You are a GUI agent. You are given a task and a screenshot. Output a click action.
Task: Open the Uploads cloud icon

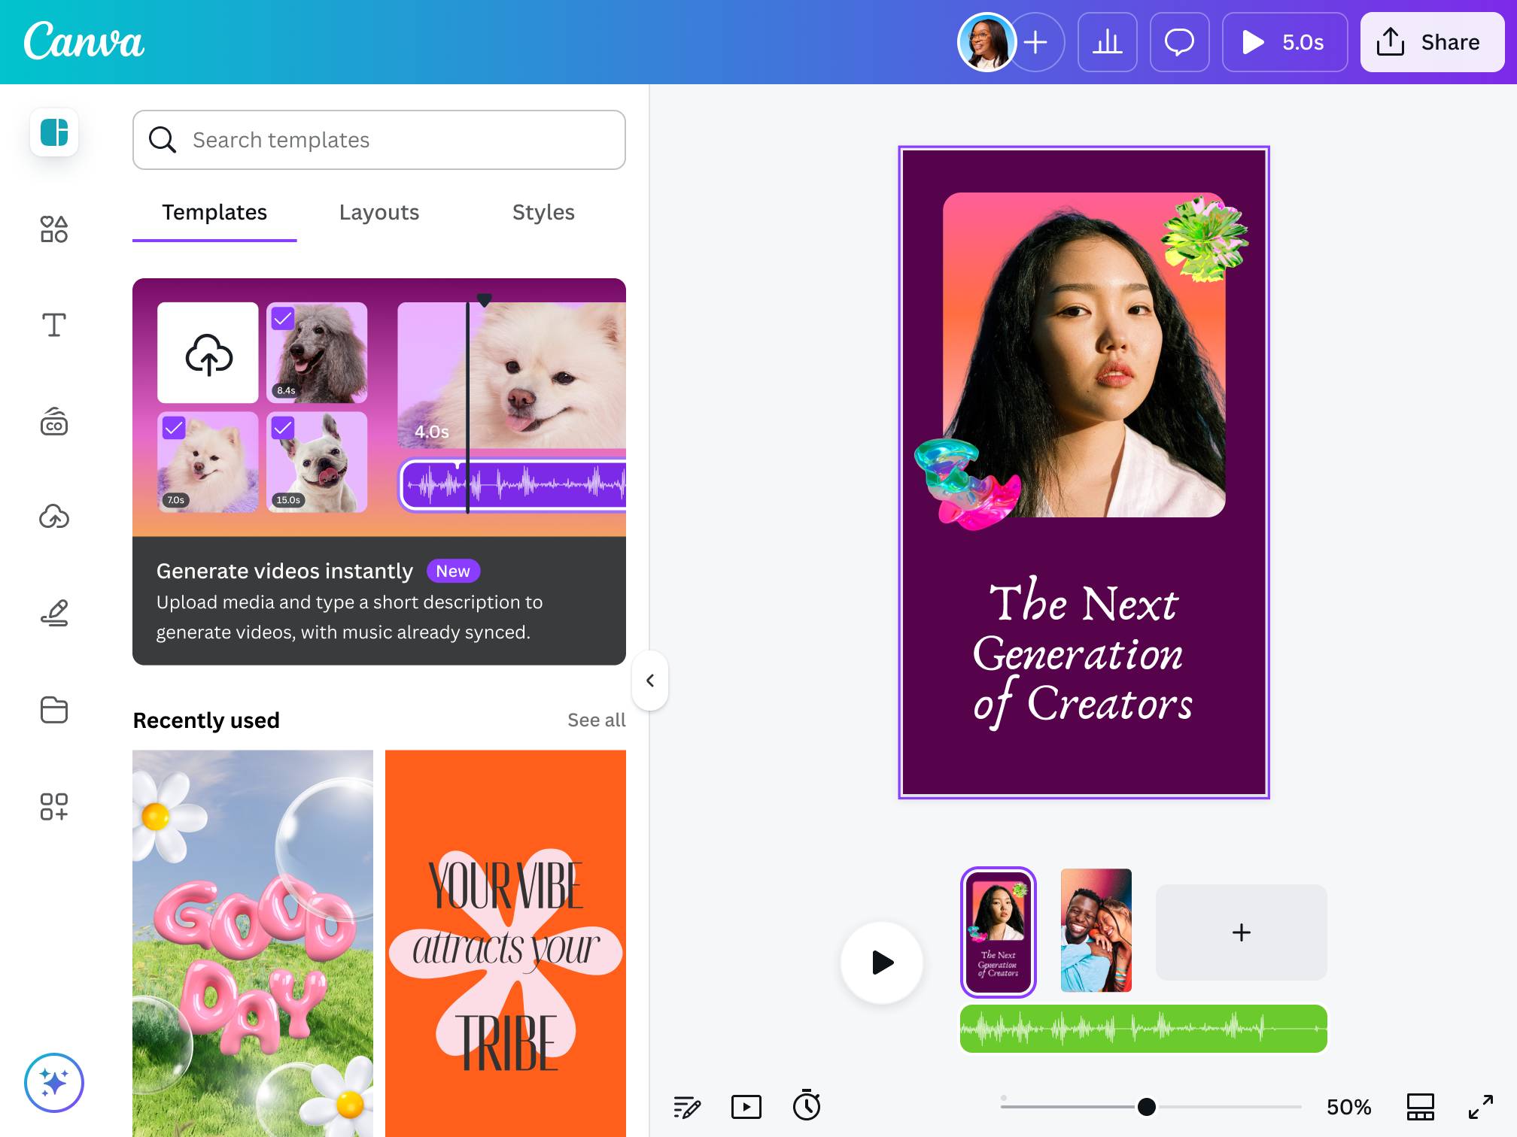pos(53,517)
